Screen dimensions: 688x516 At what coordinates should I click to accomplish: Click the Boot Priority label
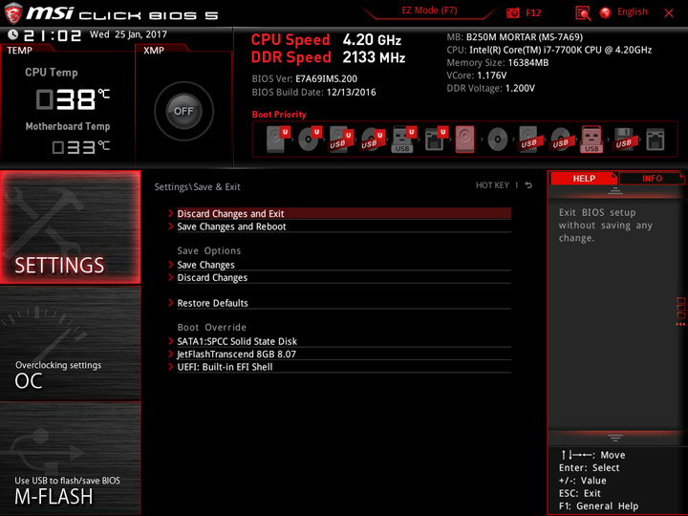[x=279, y=115]
